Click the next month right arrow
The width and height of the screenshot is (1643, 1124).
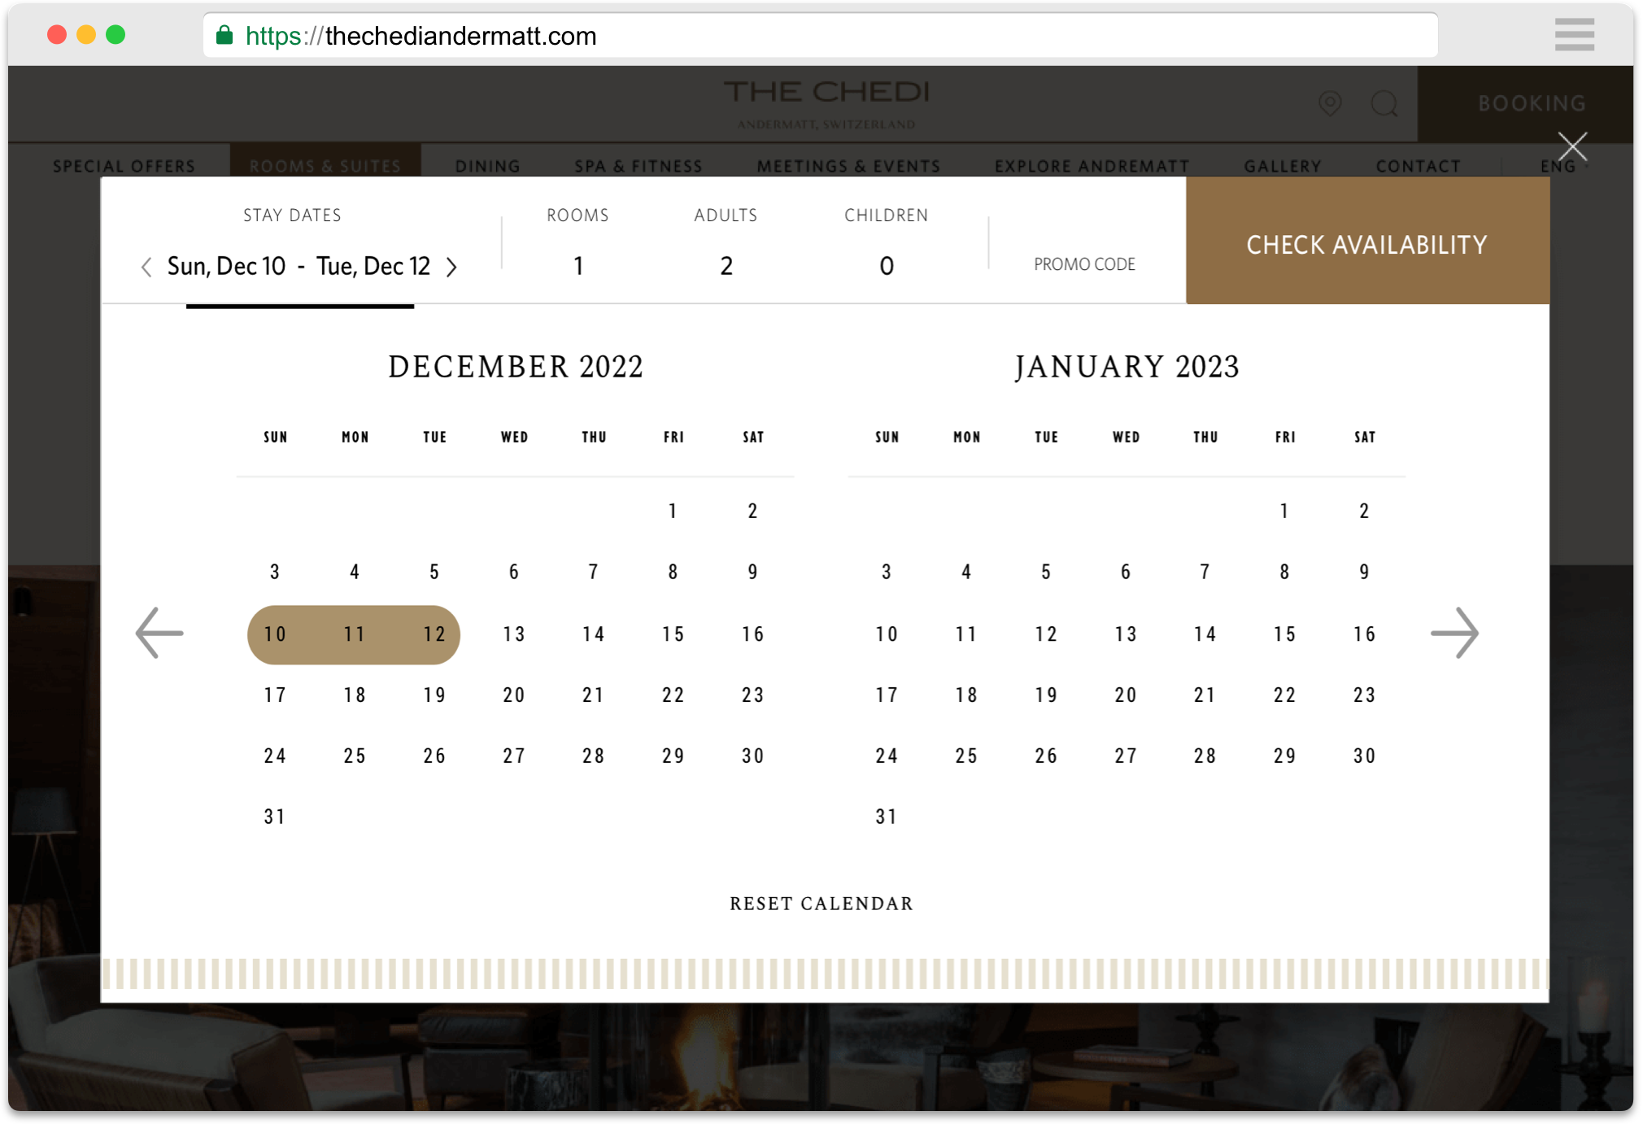1454,633
